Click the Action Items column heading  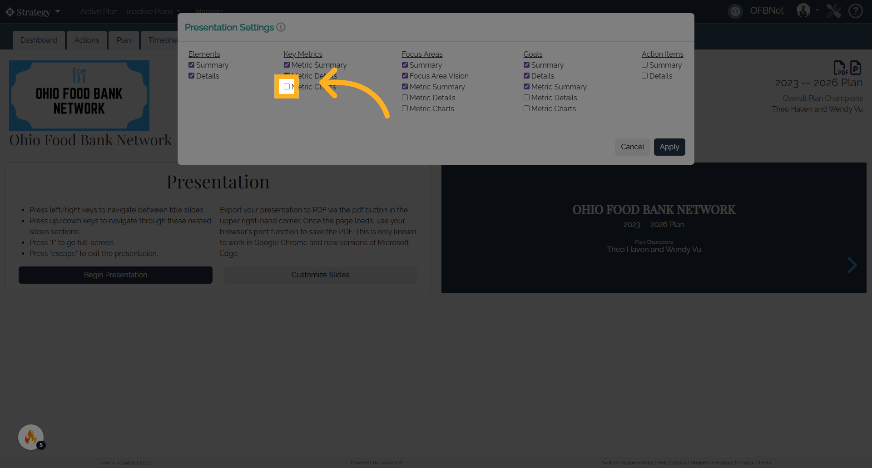pyautogui.click(x=662, y=54)
